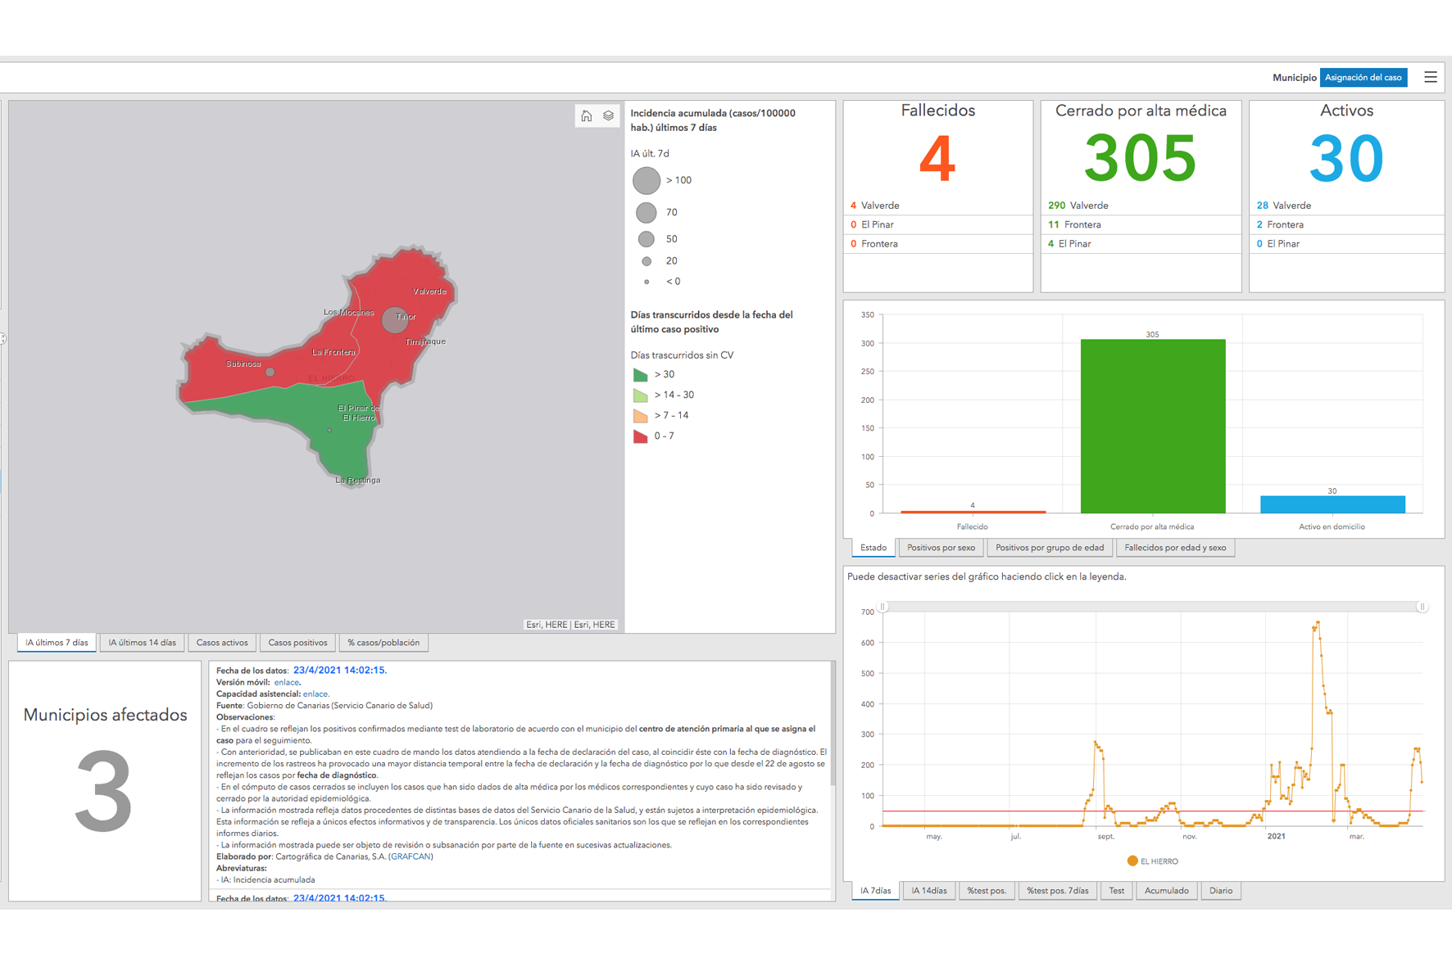Click the right handle of chart range slider
This screenshot has height=967, width=1452.
pyautogui.click(x=1423, y=607)
